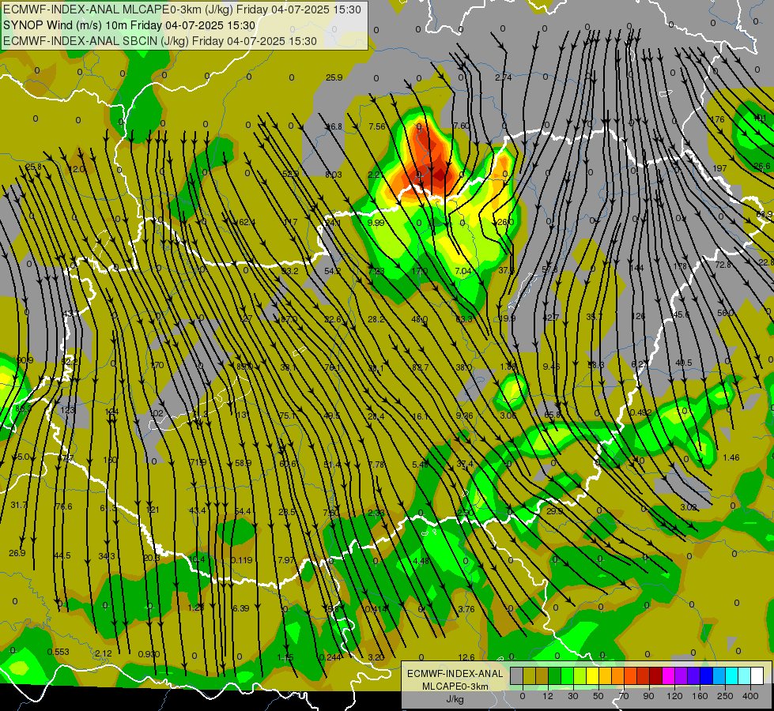The image size is (774, 711).
Task: Click the map value 4.48
Action: coord(421,561)
